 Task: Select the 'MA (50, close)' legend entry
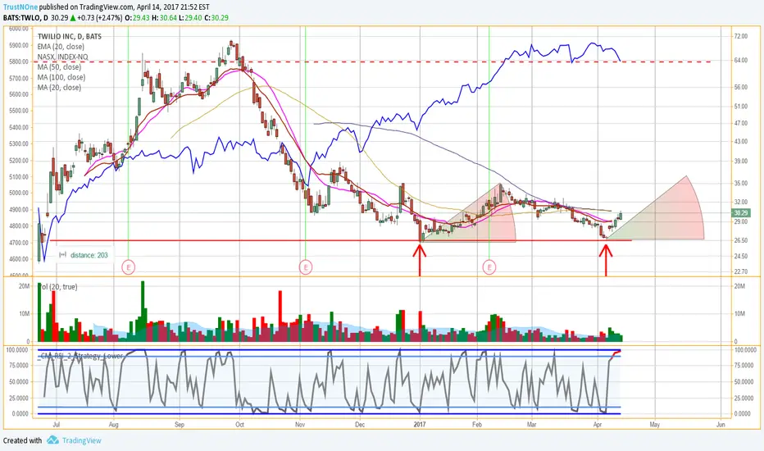click(59, 67)
